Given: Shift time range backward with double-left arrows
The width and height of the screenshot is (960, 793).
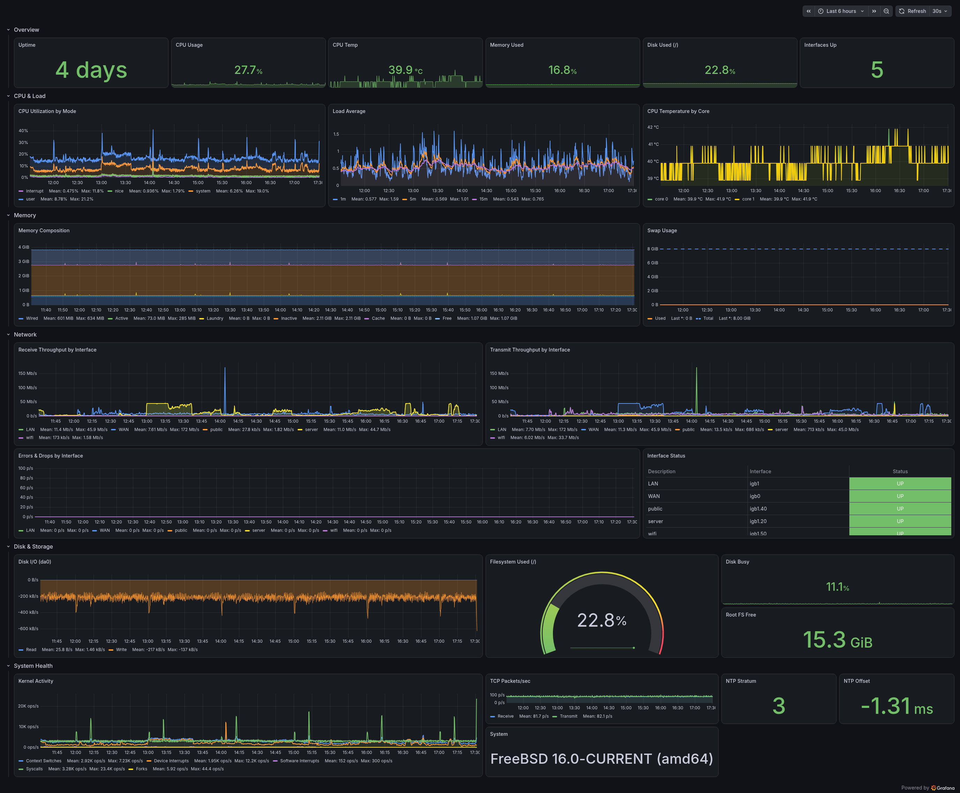Looking at the screenshot, I should click(808, 11).
